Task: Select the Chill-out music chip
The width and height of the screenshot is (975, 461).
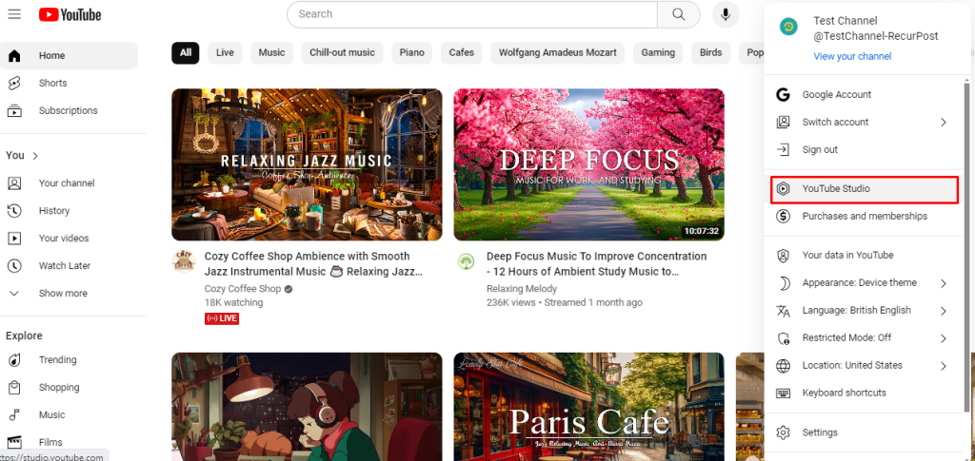Action: coord(342,52)
